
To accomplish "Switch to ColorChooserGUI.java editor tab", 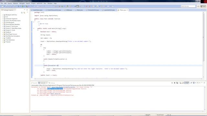I will (x=53, y=10).
